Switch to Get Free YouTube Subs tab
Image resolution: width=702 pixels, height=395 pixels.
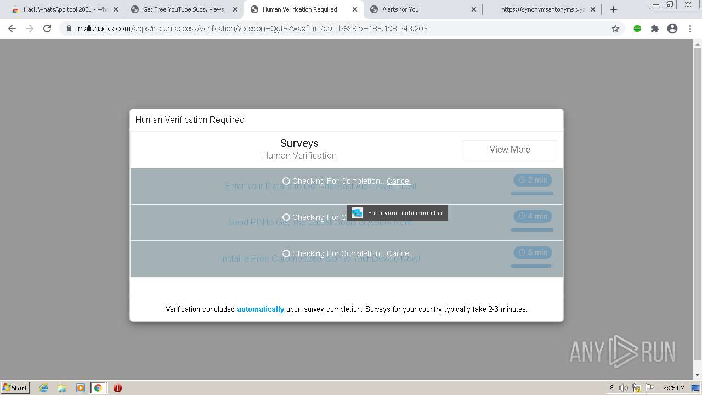184,9
